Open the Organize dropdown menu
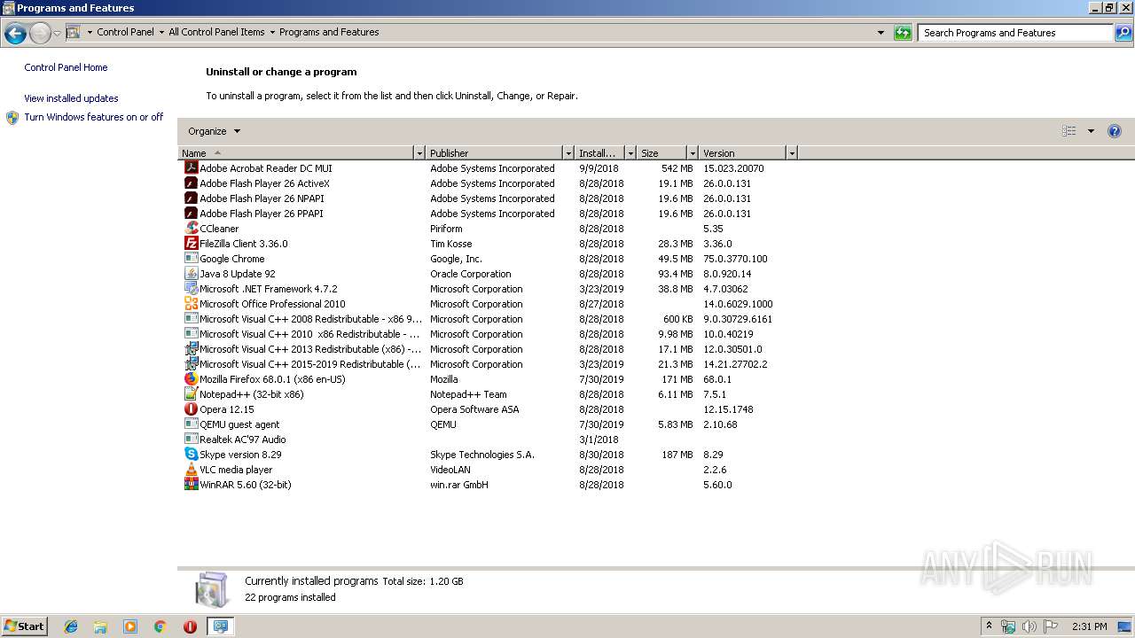The height and width of the screenshot is (638, 1135). click(214, 131)
